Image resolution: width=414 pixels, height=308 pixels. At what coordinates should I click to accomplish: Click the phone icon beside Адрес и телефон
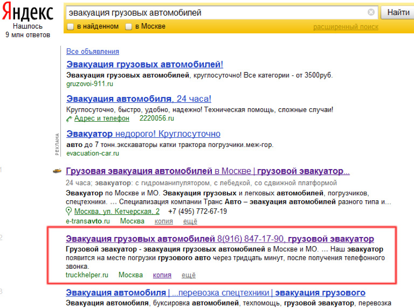(69, 119)
